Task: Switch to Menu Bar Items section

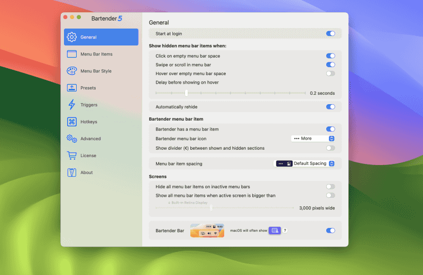Action: (x=101, y=54)
